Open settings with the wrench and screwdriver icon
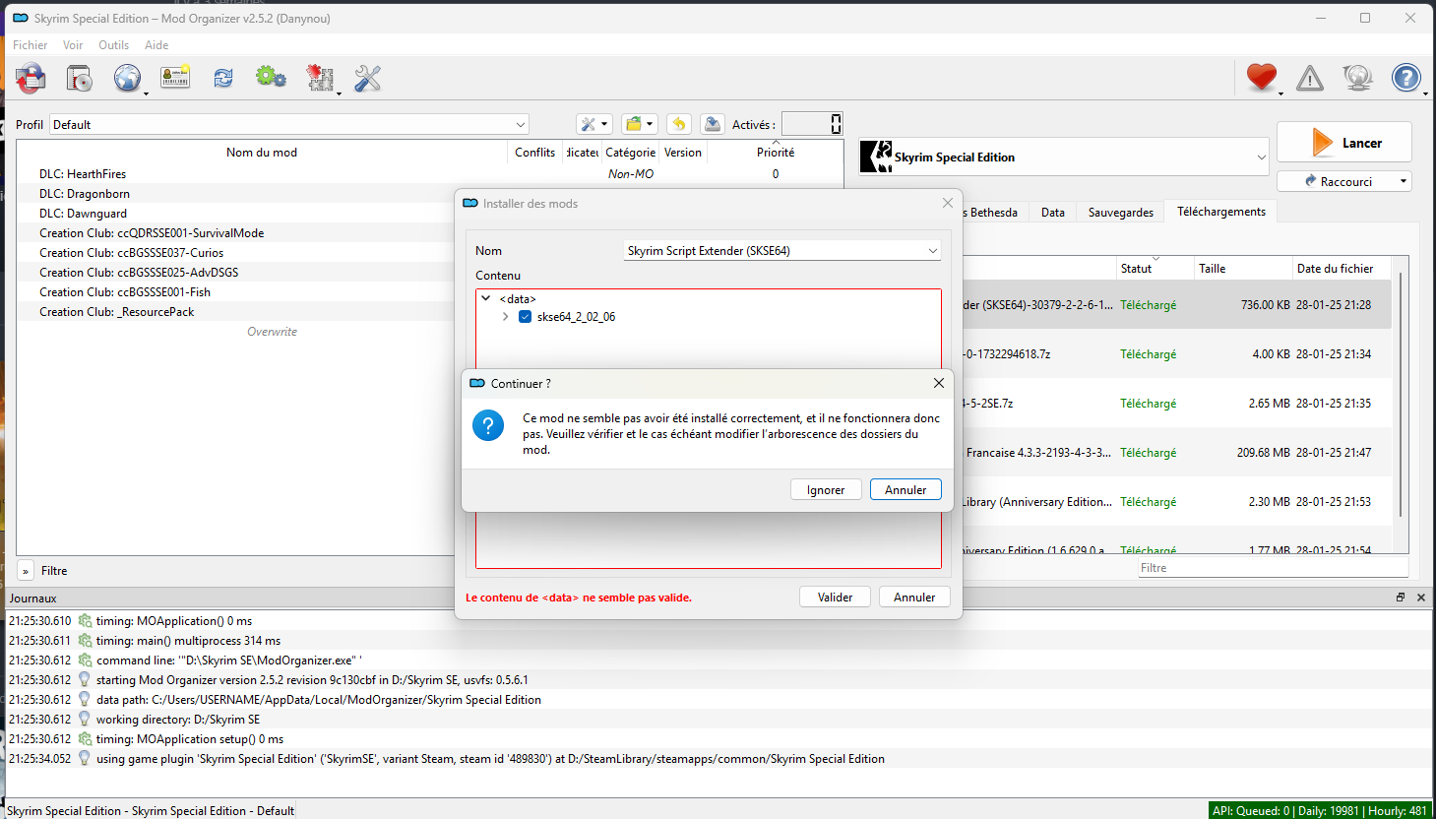The height and width of the screenshot is (819, 1436). (368, 78)
